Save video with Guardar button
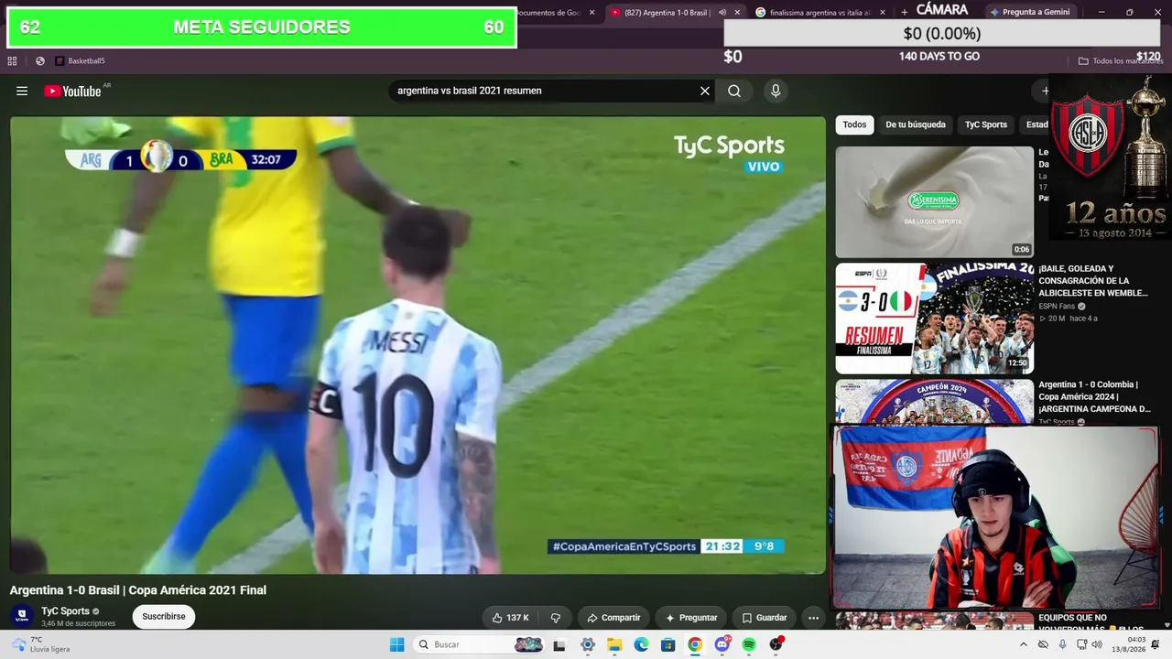The image size is (1172, 659). point(765,618)
